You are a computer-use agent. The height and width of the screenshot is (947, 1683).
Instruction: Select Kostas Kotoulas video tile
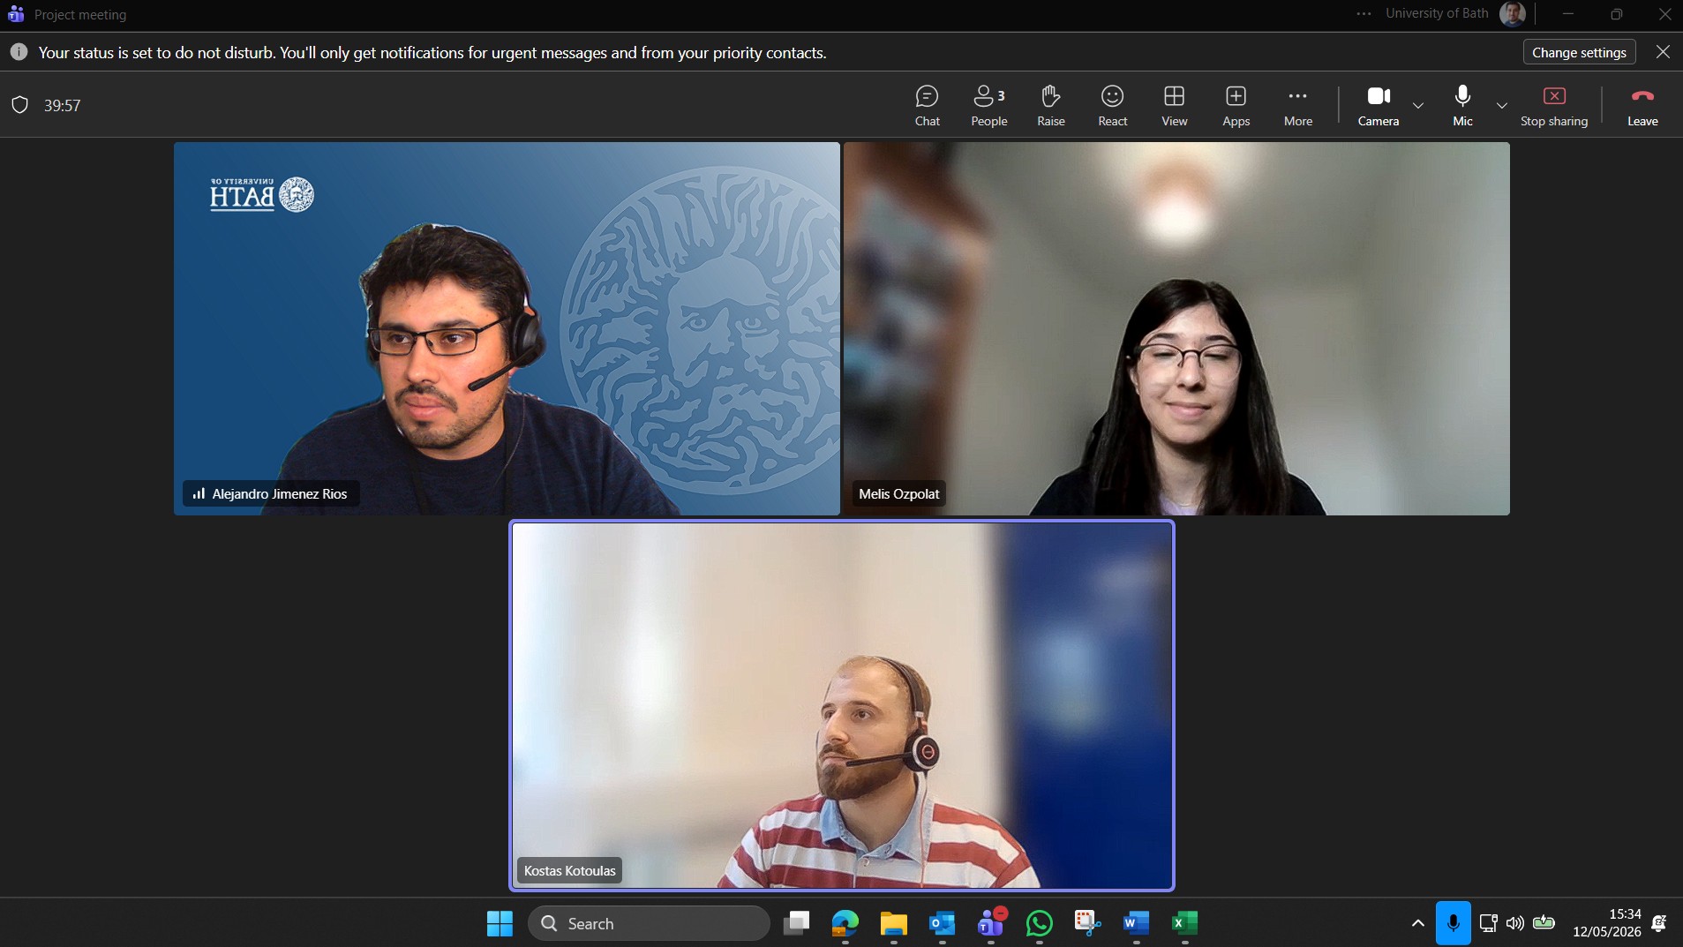(842, 705)
